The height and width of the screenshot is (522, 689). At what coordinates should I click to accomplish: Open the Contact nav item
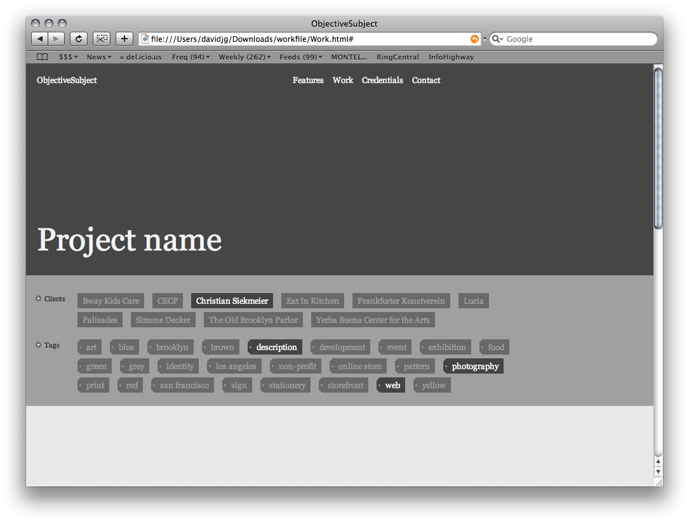pyautogui.click(x=426, y=81)
